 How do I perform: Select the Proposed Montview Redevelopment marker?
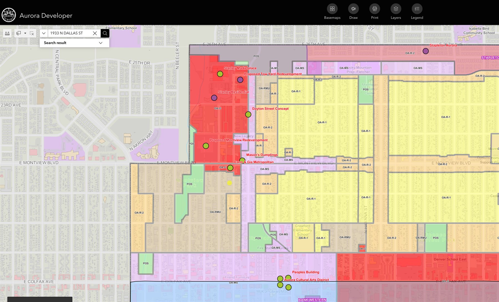tap(206, 146)
